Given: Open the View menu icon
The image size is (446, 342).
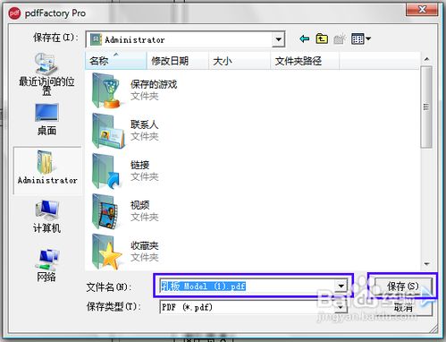Looking at the screenshot, I should [x=361, y=38].
